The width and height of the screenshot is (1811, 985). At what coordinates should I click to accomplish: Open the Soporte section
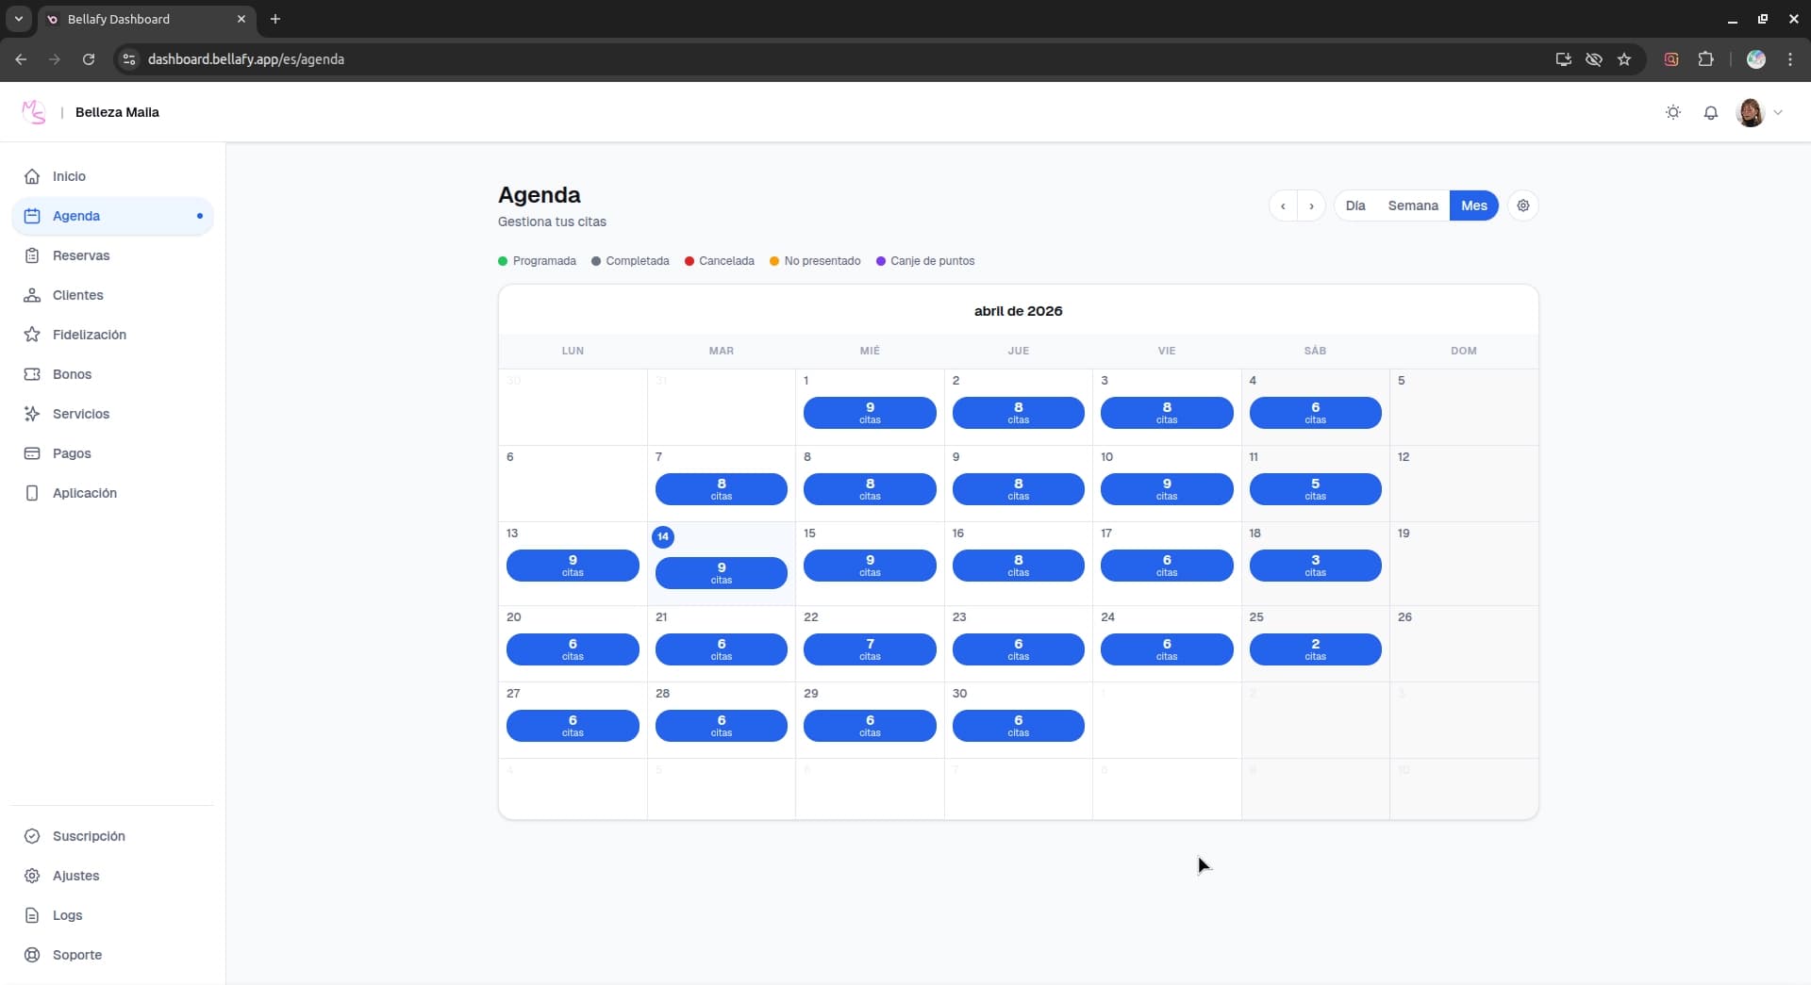77,954
